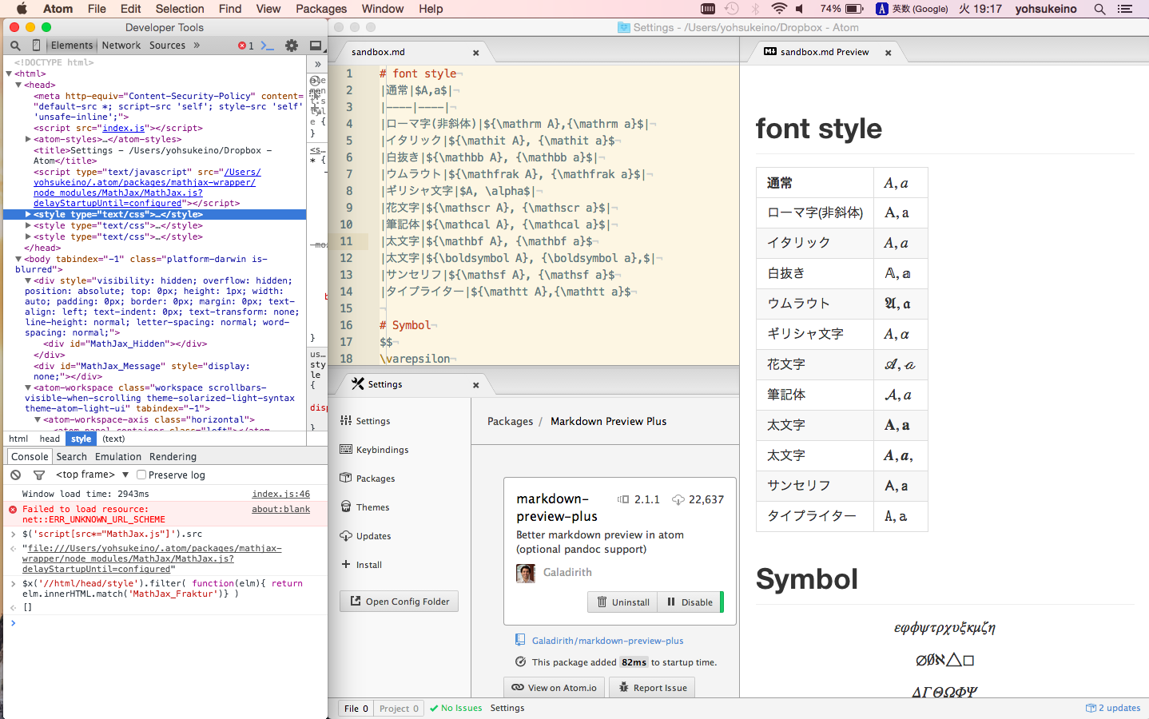Click the Themes paint bucket icon in sidebar
Image resolution: width=1149 pixels, height=719 pixels.
point(346,506)
